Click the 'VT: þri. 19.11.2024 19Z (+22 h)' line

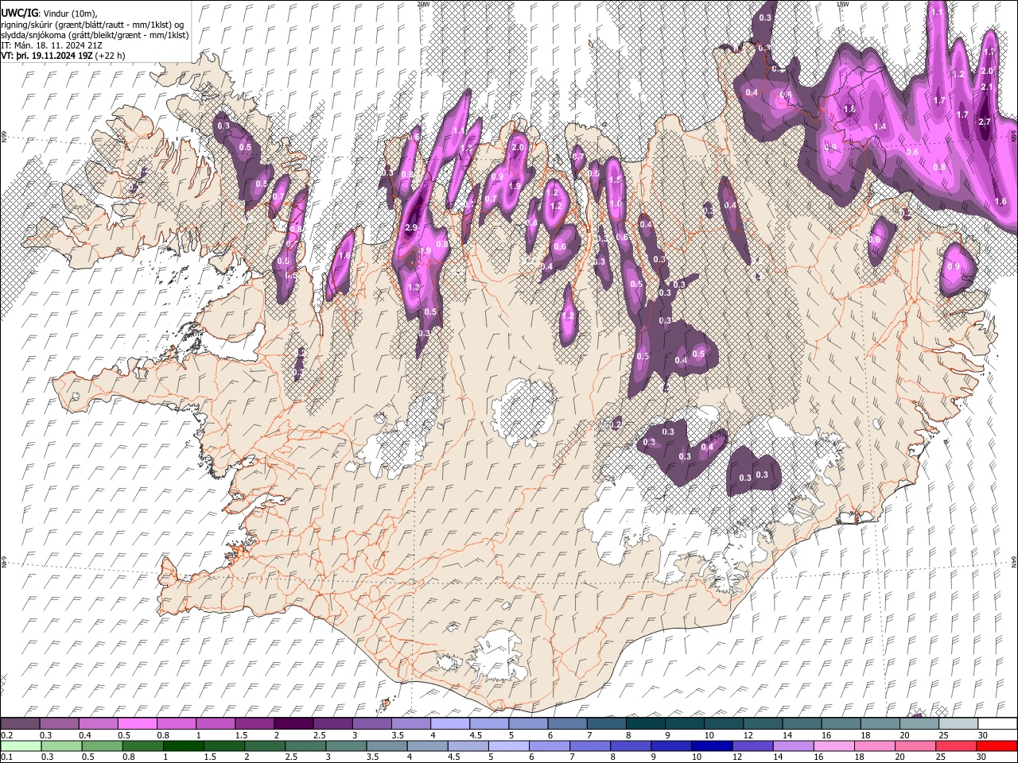coord(63,56)
